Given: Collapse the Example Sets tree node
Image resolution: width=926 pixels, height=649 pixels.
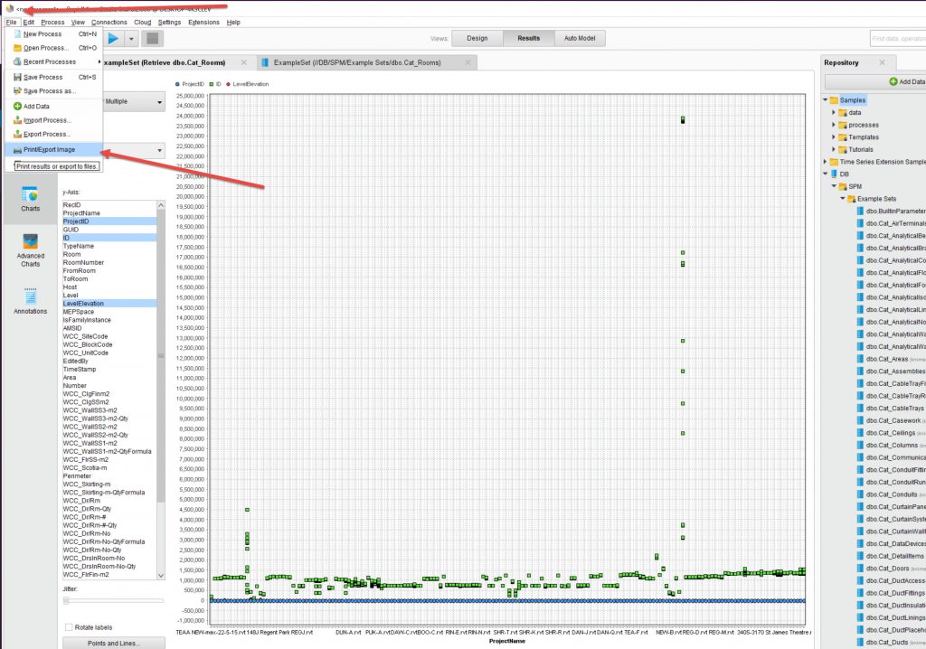Looking at the screenshot, I should click(x=842, y=198).
